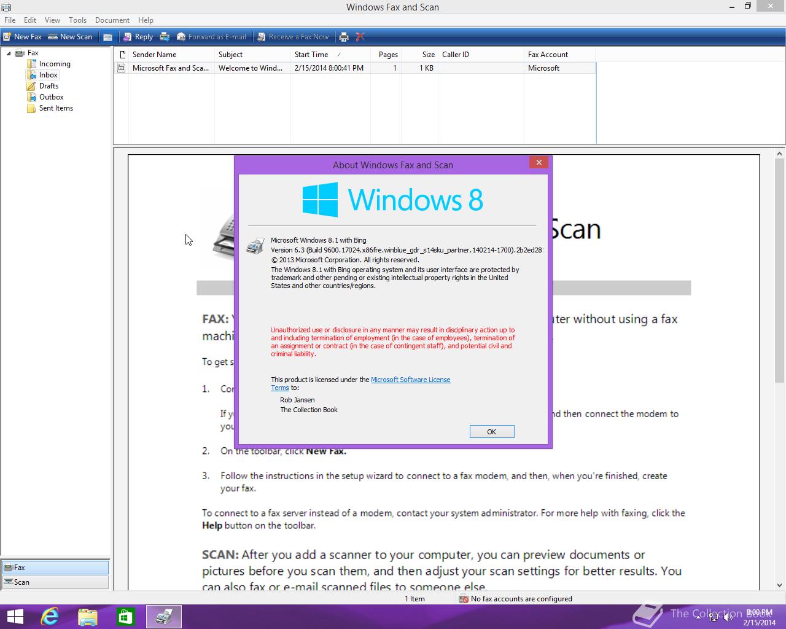This screenshot has height=629, width=786.
Task: Click the New Fax toolbar button
Action: (x=22, y=37)
